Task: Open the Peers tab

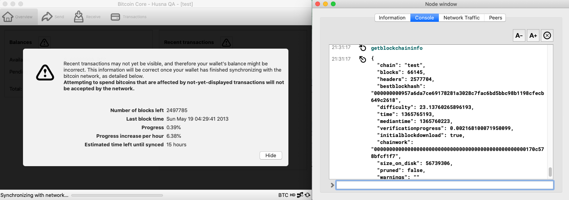Action: click(495, 18)
